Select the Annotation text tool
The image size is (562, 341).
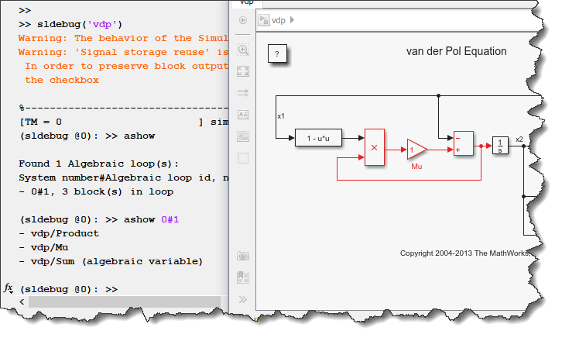click(243, 115)
